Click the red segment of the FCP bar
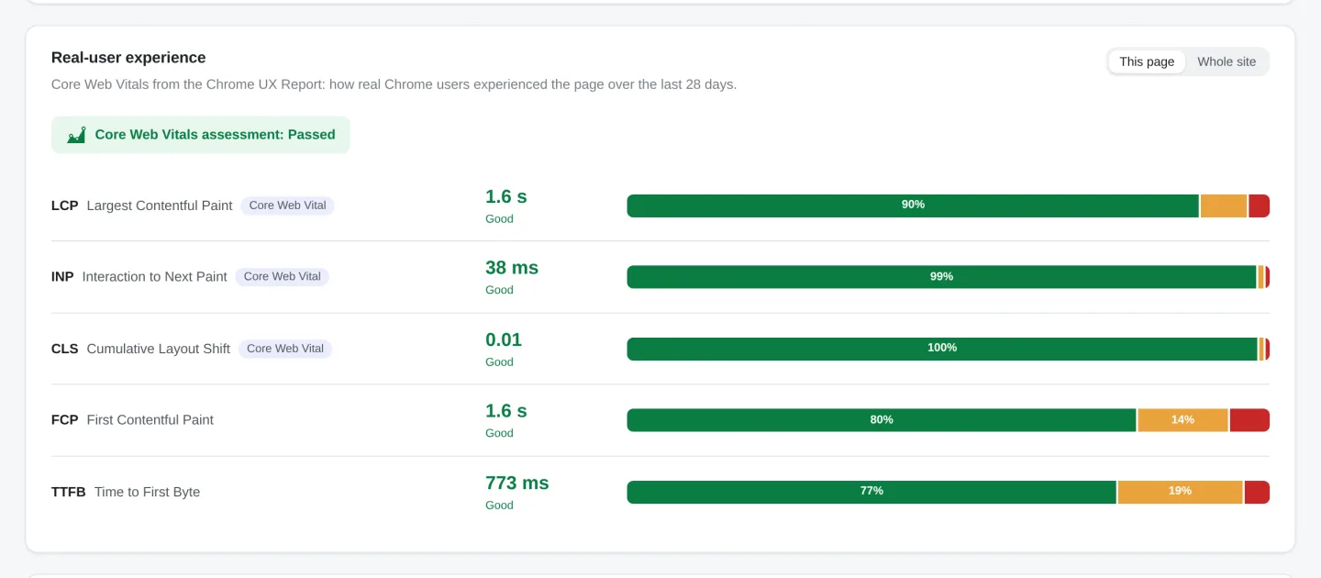 click(x=1249, y=420)
